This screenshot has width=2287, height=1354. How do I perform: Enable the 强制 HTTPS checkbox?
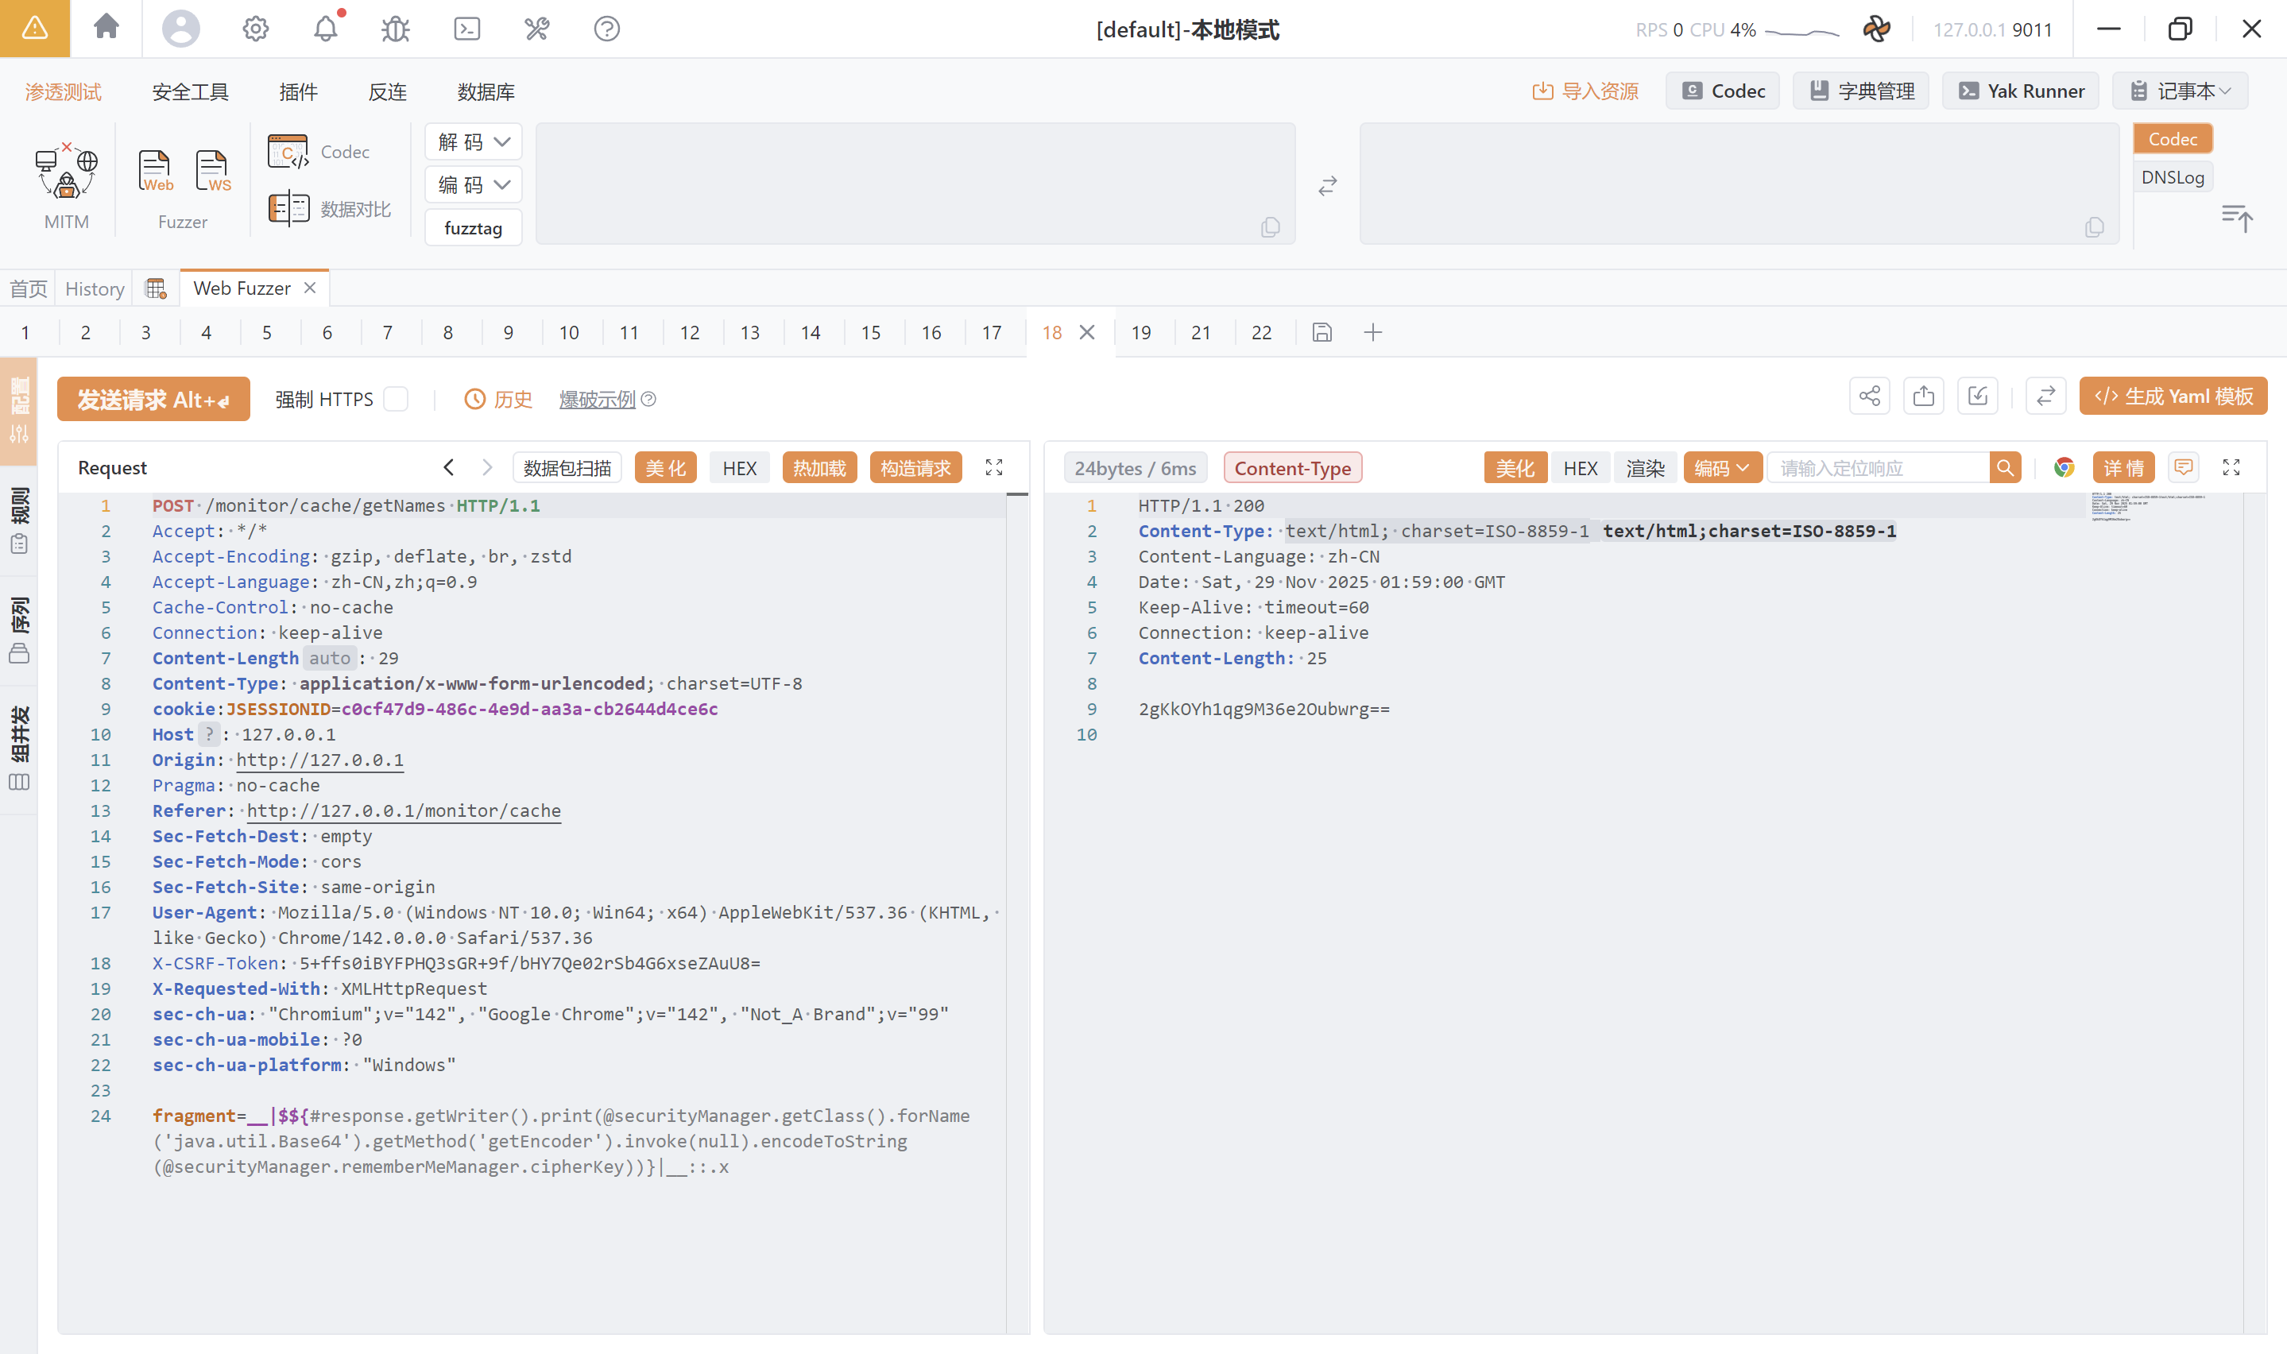pyautogui.click(x=396, y=400)
